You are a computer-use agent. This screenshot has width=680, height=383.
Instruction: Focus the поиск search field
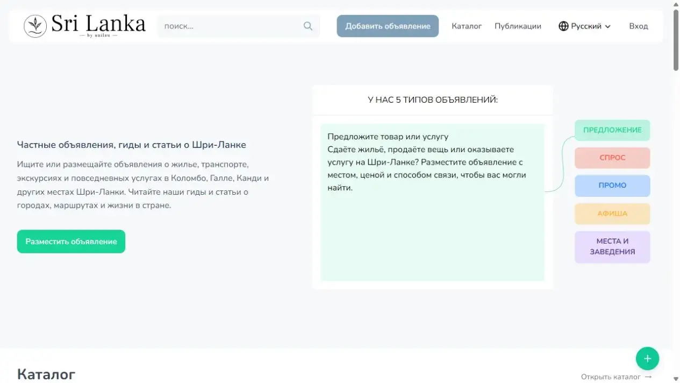[238, 26]
